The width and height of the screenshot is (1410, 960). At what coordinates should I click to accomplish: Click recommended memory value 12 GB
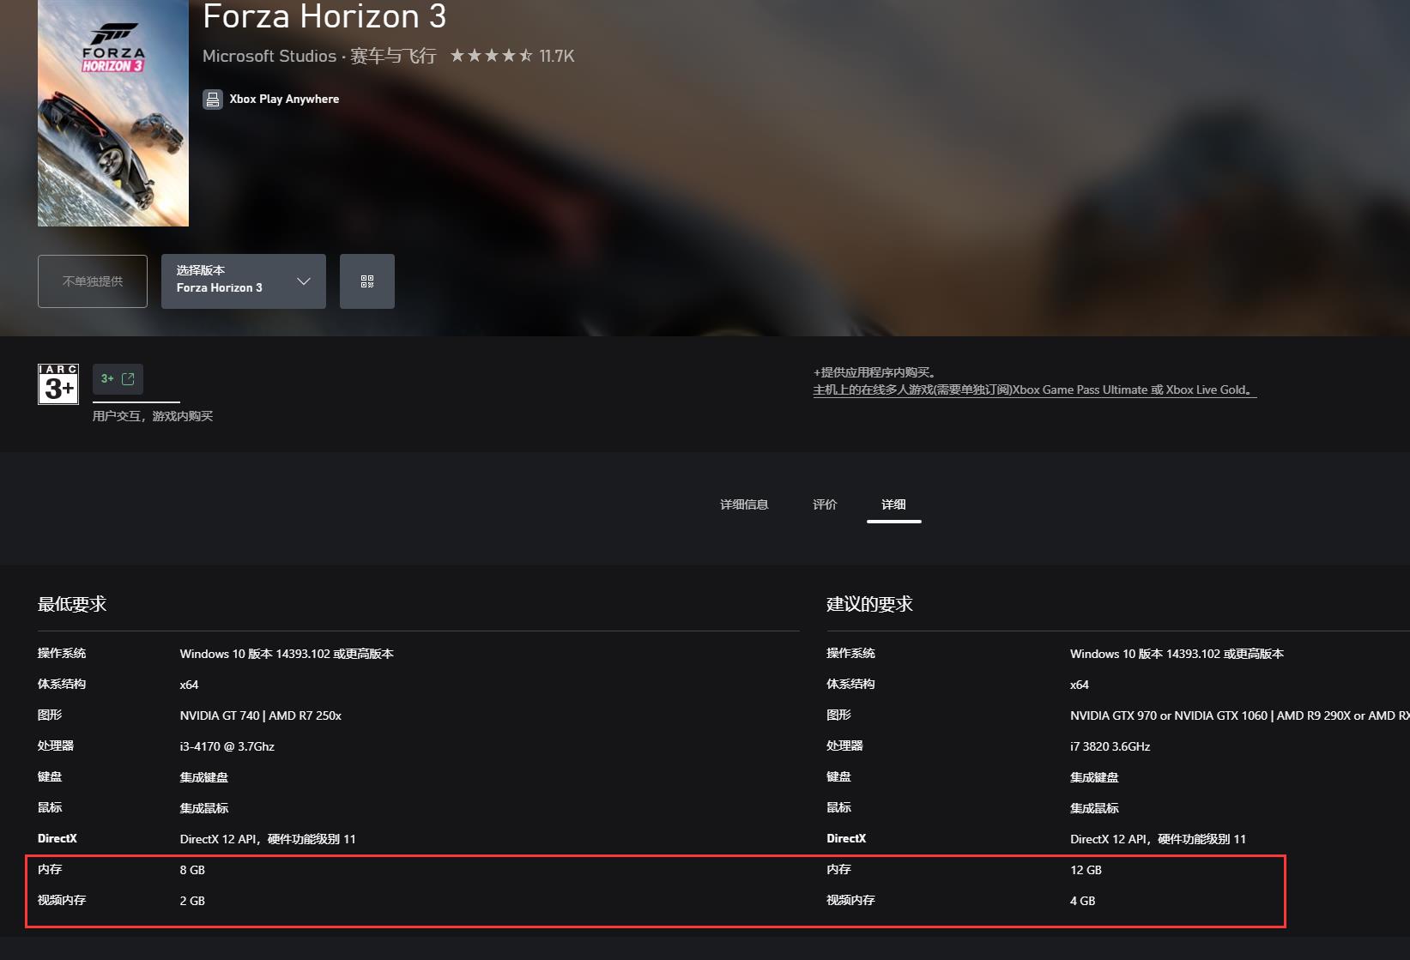pyautogui.click(x=1086, y=870)
